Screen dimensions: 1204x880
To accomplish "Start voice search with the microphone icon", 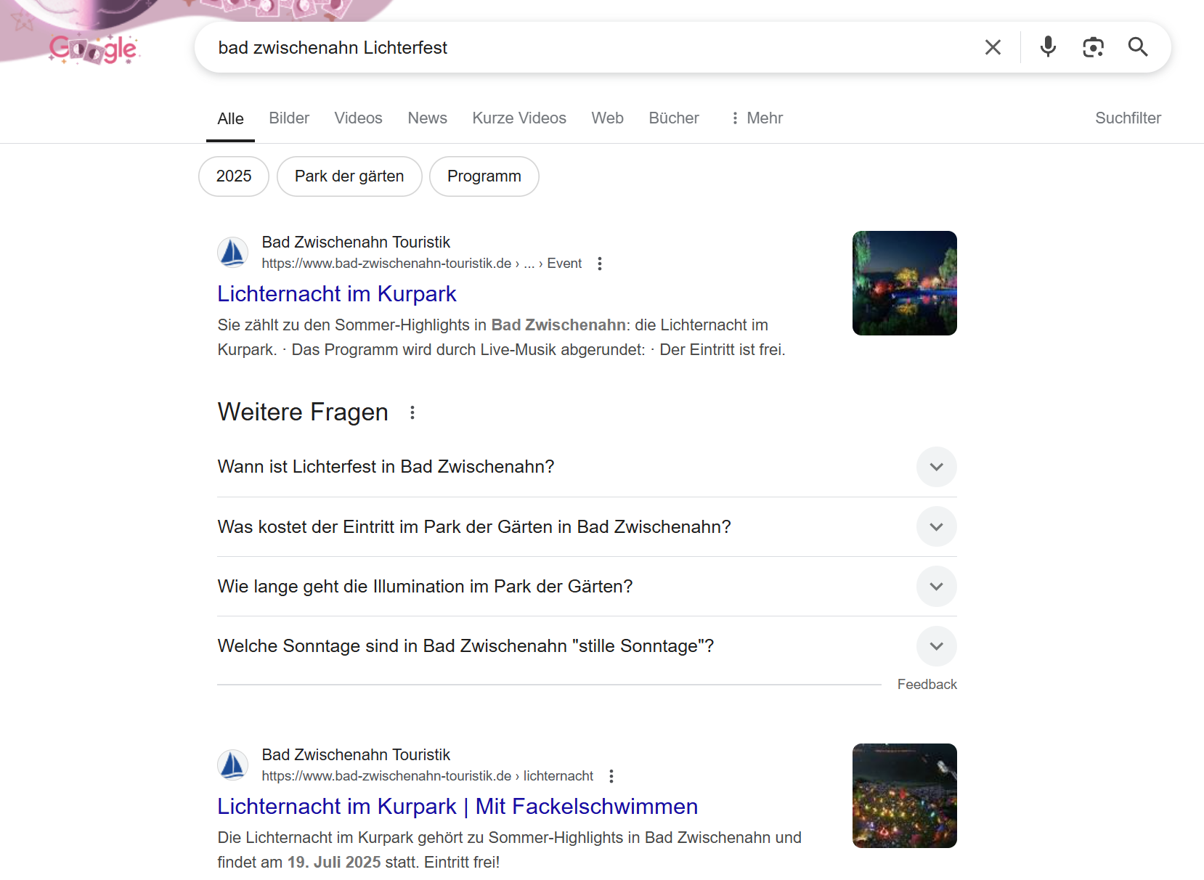I will tap(1048, 47).
